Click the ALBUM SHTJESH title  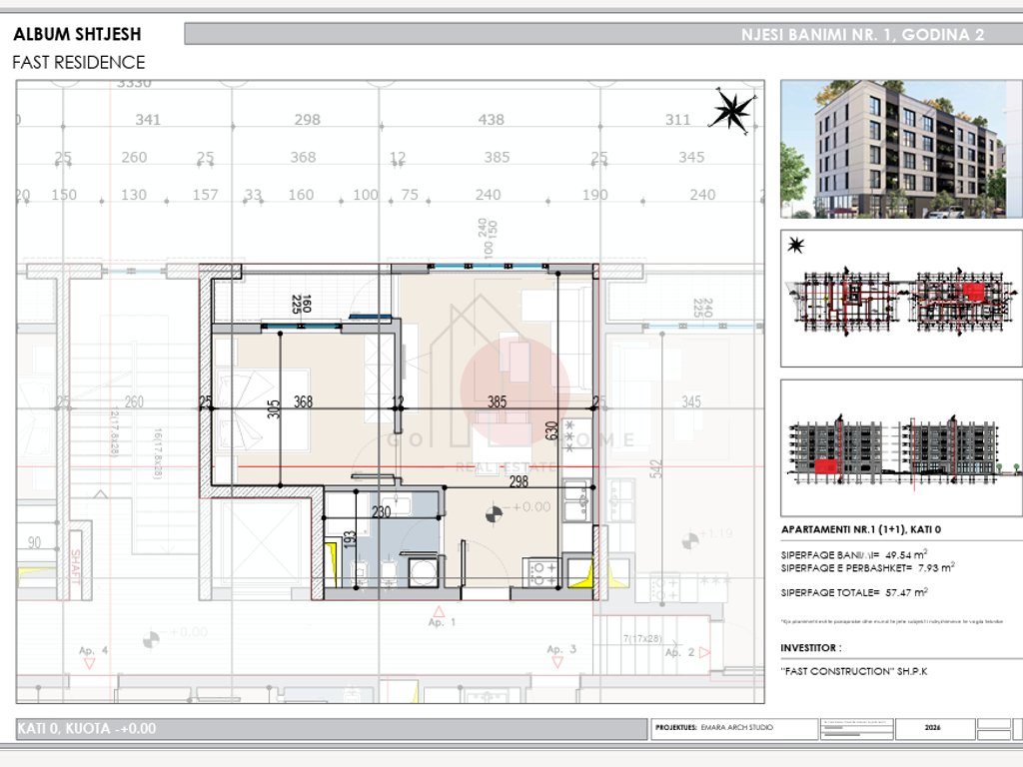[x=77, y=34]
